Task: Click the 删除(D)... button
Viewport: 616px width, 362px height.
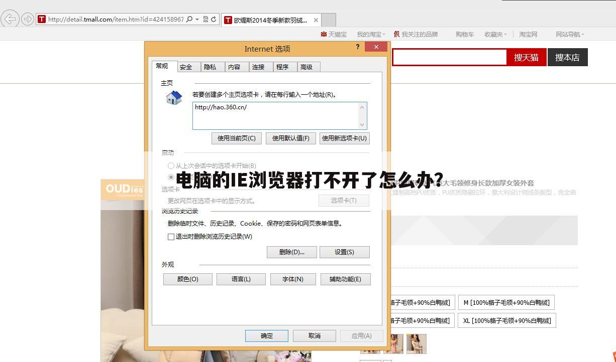Action: 292,252
